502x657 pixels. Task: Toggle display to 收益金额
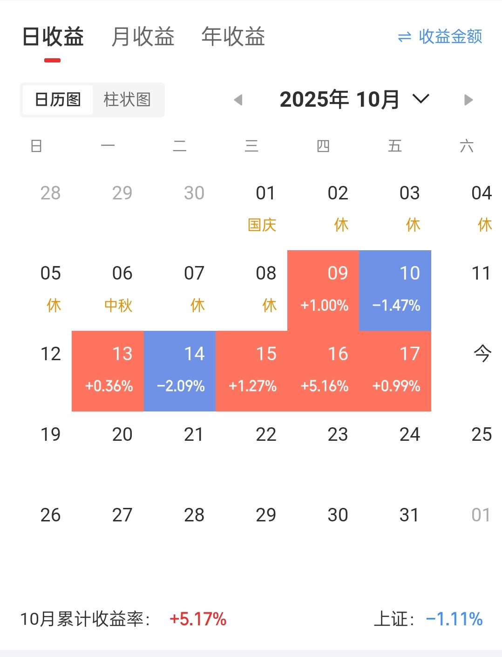pos(450,37)
